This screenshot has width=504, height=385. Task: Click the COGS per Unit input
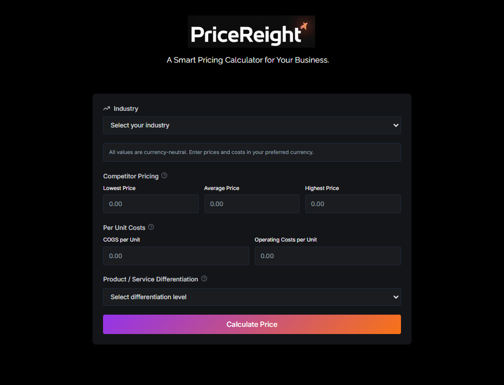(176, 256)
